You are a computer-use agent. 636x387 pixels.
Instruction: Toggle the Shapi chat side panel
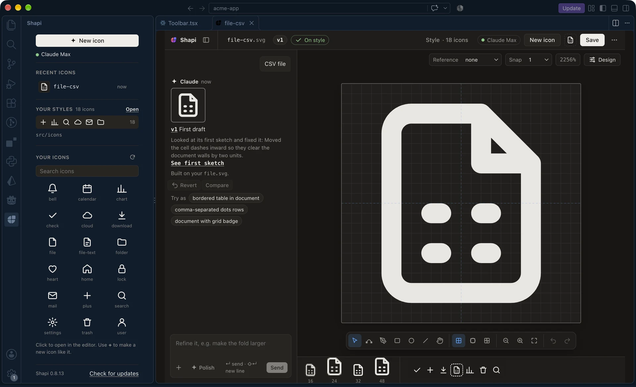(206, 40)
